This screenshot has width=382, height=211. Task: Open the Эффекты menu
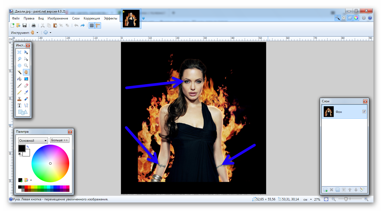pyautogui.click(x=110, y=18)
